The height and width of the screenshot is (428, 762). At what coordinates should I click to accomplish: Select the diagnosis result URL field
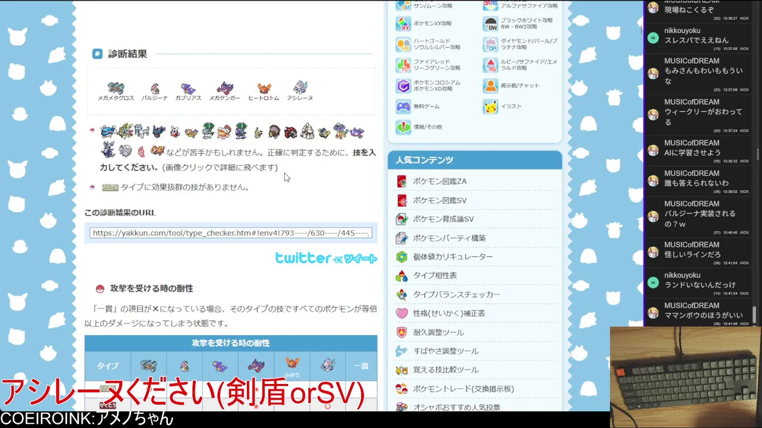(231, 233)
